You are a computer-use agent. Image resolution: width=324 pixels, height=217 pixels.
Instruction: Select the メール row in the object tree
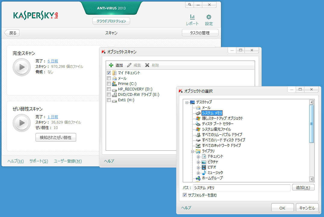pyautogui.click(x=206, y=108)
